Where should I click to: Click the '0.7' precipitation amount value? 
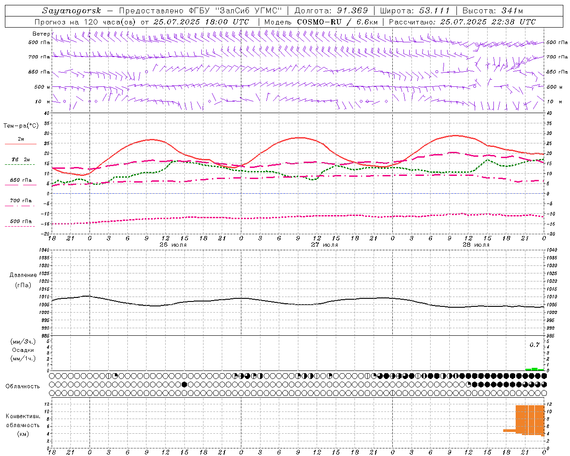pos(534,345)
